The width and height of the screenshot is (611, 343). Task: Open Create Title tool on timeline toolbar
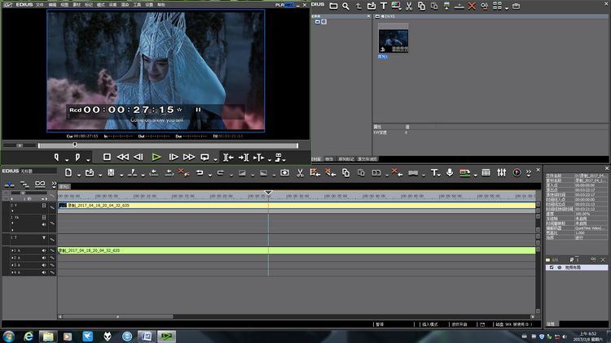tap(434, 172)
